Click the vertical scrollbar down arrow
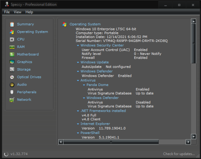This screenshot has height=159, width=201. click(x=194, y=136)
